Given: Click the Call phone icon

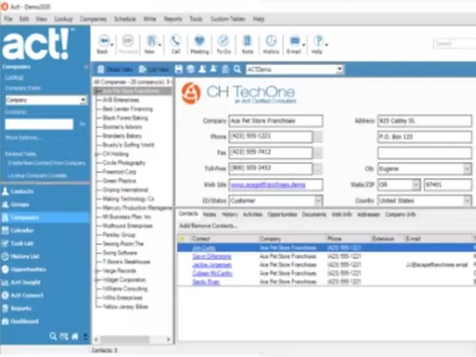Looking at the screenshot, I should pyautogui.click(x=176, y=42).
